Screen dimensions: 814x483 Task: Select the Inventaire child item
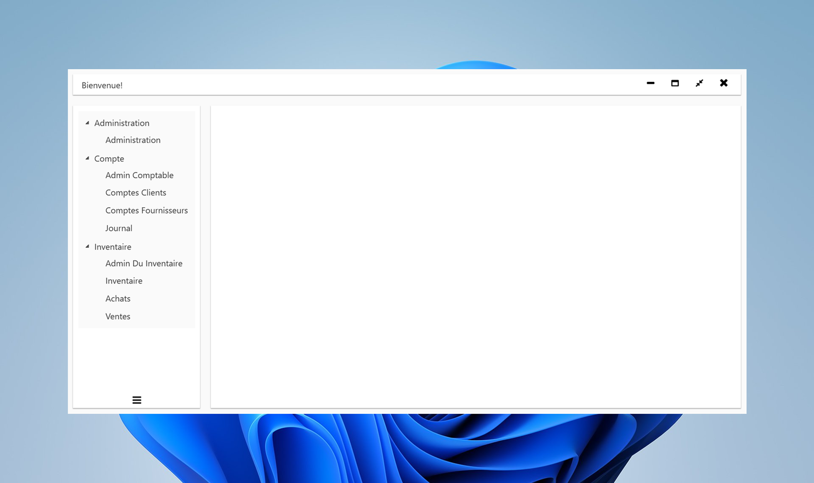124,281
